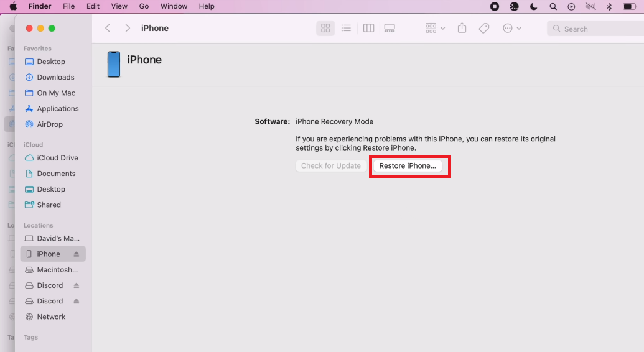Click the Now Playing menu bar icon
The image size is (644, 352).
[x=571, y=6]
